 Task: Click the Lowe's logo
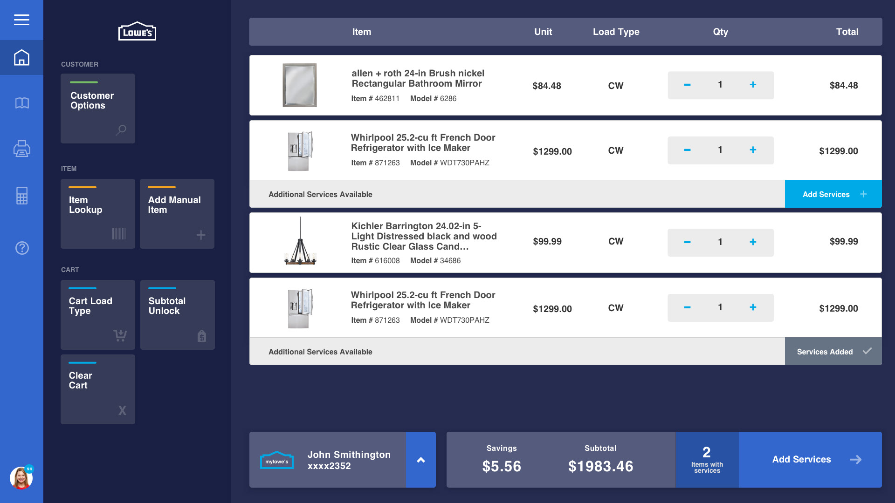pyautogui.click(x=137, y=32)
